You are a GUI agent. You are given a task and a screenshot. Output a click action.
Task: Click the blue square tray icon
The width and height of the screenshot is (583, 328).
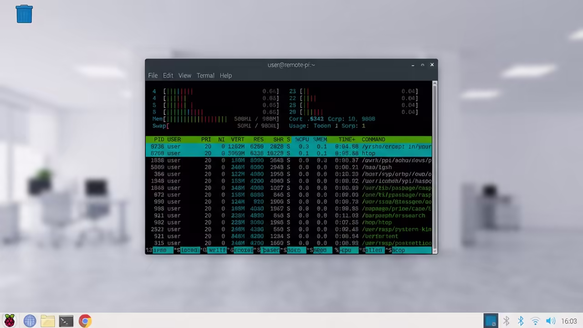pyautogui.click(x=491, y=321)
